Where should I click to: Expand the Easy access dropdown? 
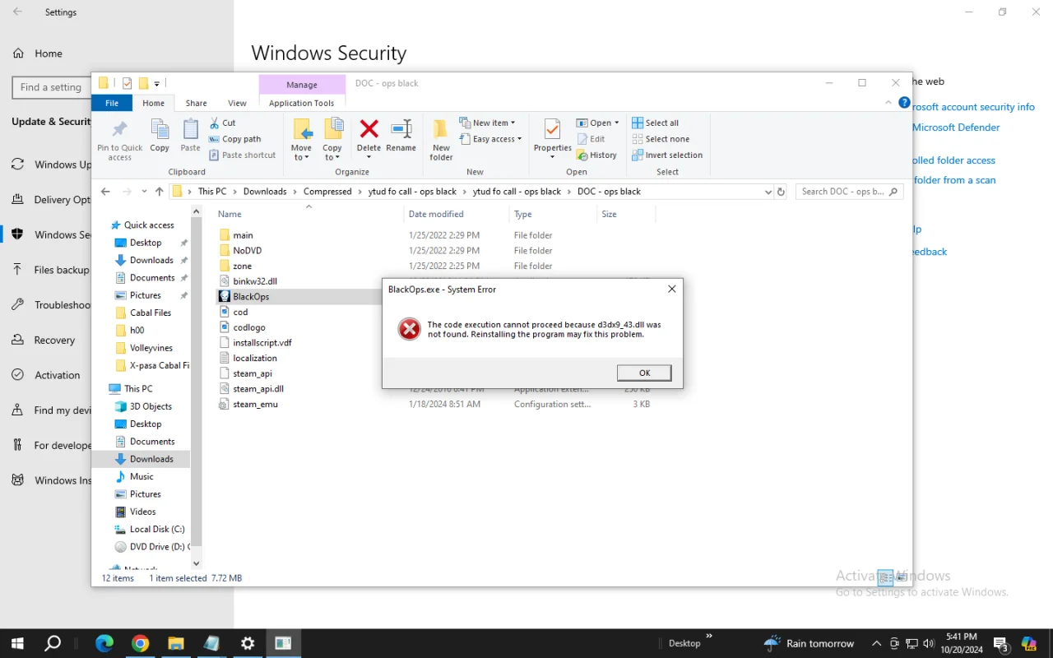pos(490,139)
